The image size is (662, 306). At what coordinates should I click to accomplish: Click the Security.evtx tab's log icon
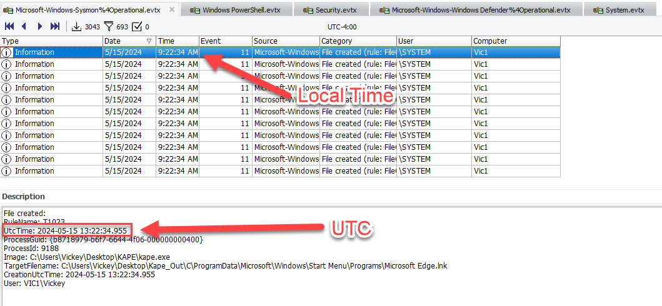click(x=308, y=11)
